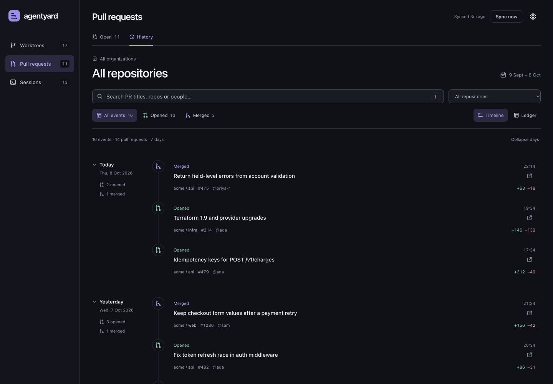The height and width of the screenshot is (384, 553).
Task: Filter by All events
Action: 114,115
